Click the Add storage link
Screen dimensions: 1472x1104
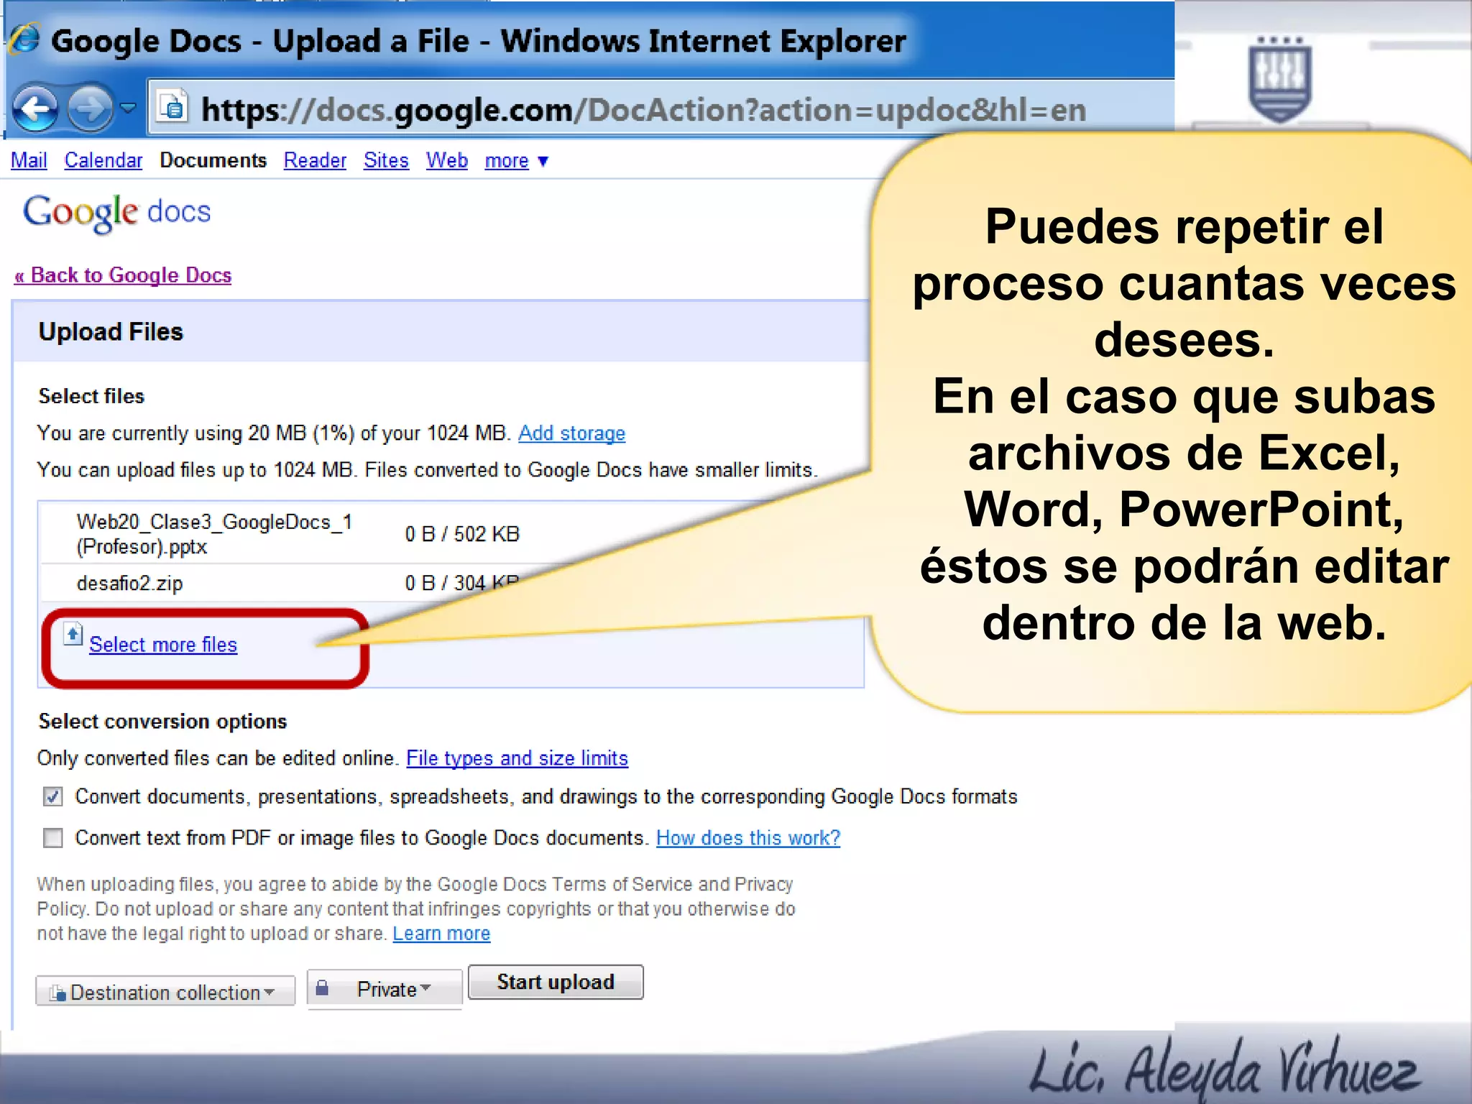[571, 433]
